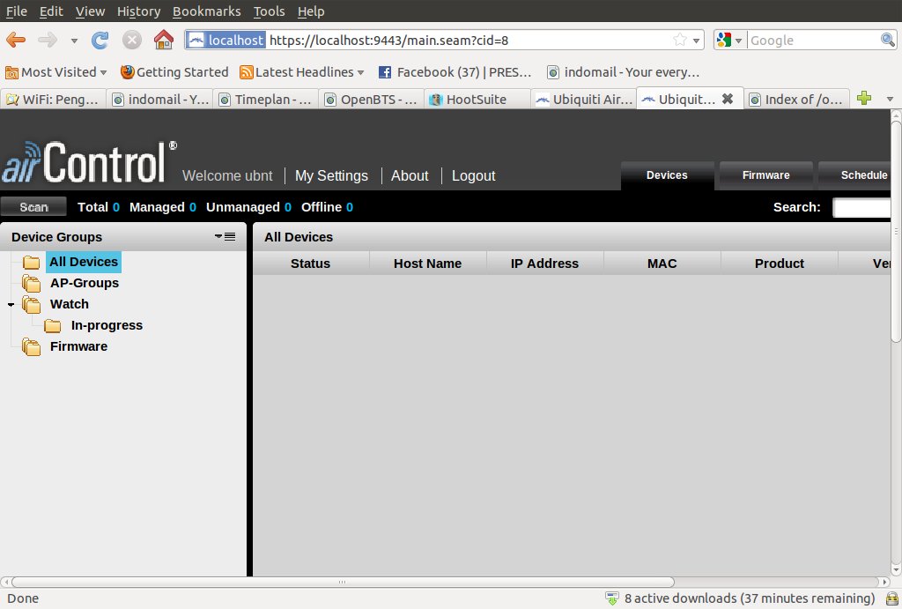
Task: Click the Firmware folder icon in sidebar
Action: click(32, 347)
